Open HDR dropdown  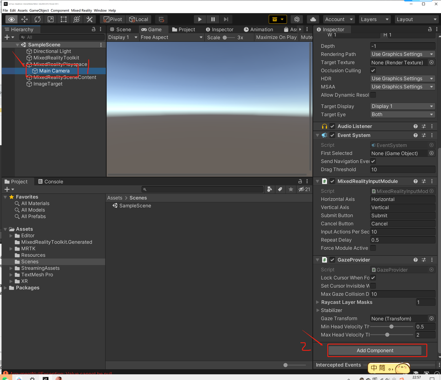(403, 79)
